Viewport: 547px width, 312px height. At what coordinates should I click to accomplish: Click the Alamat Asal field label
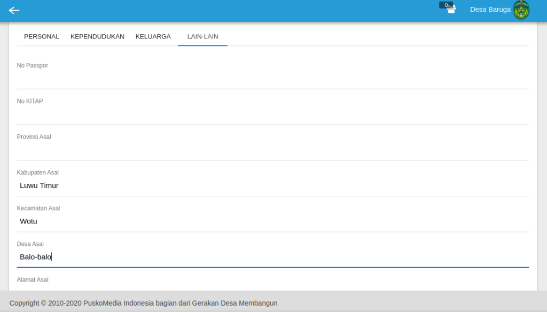coord(33,279)
